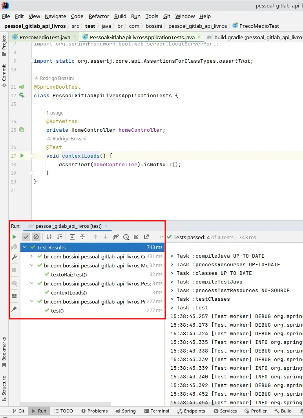The width and height of the screenshot is (303, 418).
Task: Toggle the Show Ignored tests filter
Action: pyautogui.click(x=36, y=237)
